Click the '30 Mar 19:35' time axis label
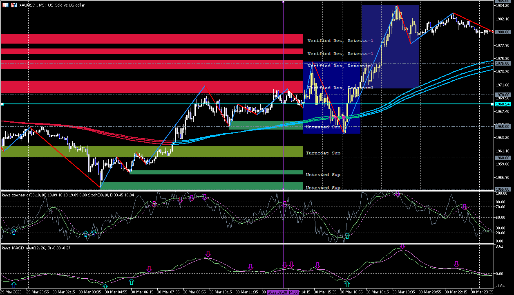514x295 pixels. click(x=404, y=292)
